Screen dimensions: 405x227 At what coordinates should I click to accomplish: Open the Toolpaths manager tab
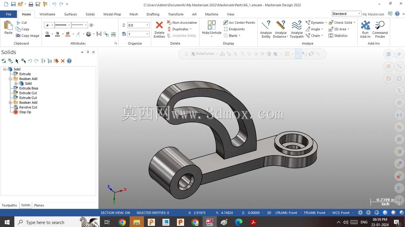[x=10, y=205]
